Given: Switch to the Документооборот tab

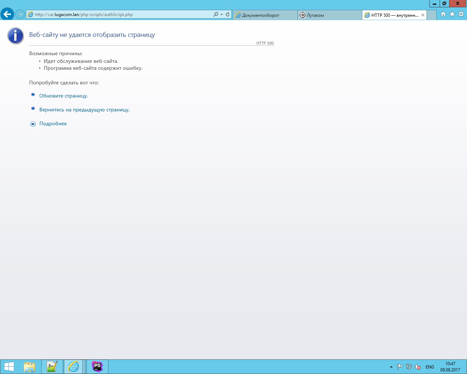Looking at the screenshot, I should point(265,15).
